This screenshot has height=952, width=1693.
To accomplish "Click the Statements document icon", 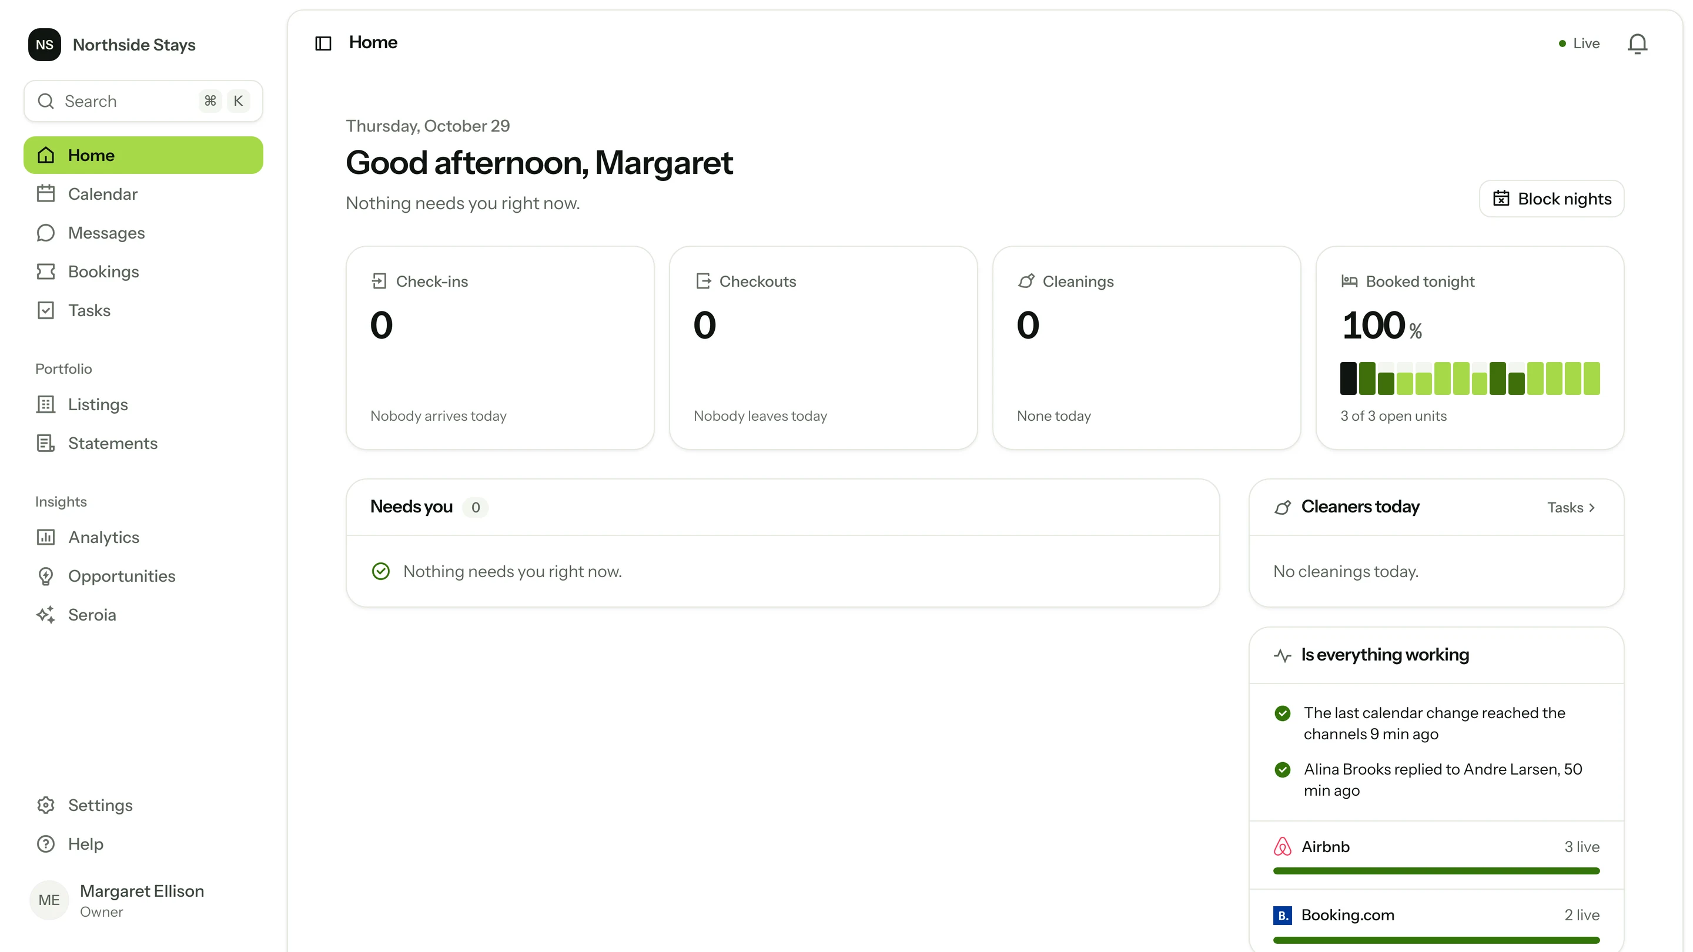I will click(x=45, y=443).
